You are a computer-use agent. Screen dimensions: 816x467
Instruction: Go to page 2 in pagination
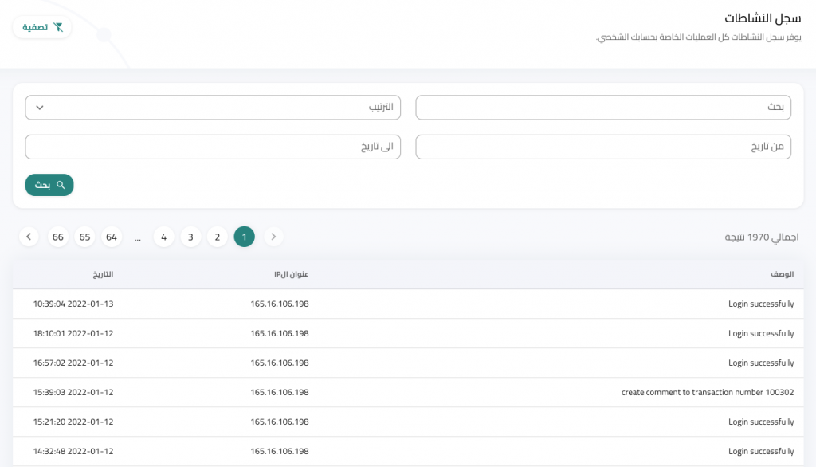pyautogui.click(x=217, y=237)
